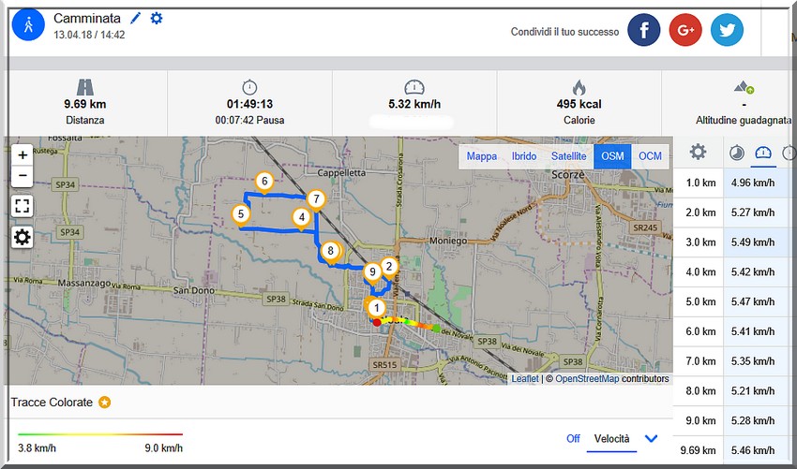Expand the Velocità dropdown chevron
Screen dimensions: 797x469
tap(651, 438)
